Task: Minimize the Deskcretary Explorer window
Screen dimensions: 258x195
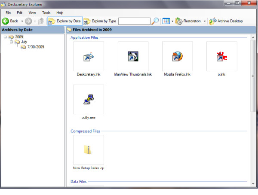Action: click(x=228, y=3)
